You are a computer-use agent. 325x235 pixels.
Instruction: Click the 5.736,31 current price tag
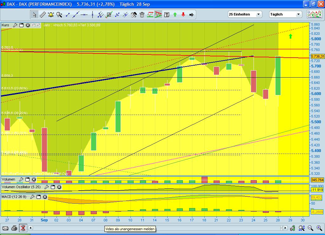[x=317, y=56]
